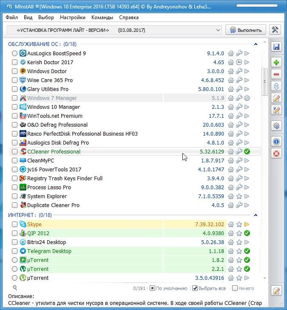Toggle the Ничего checkbox
Viewport: 287px width, 310px height.
[235, 288]
